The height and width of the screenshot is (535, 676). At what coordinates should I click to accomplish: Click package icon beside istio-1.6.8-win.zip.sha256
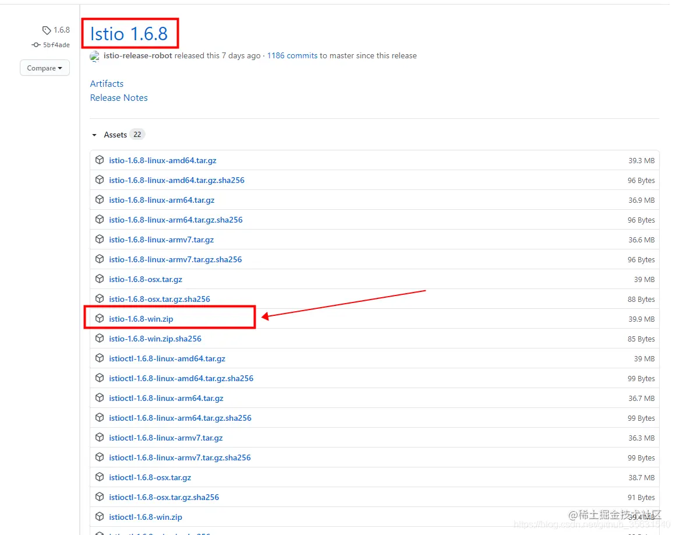(100, 339)
